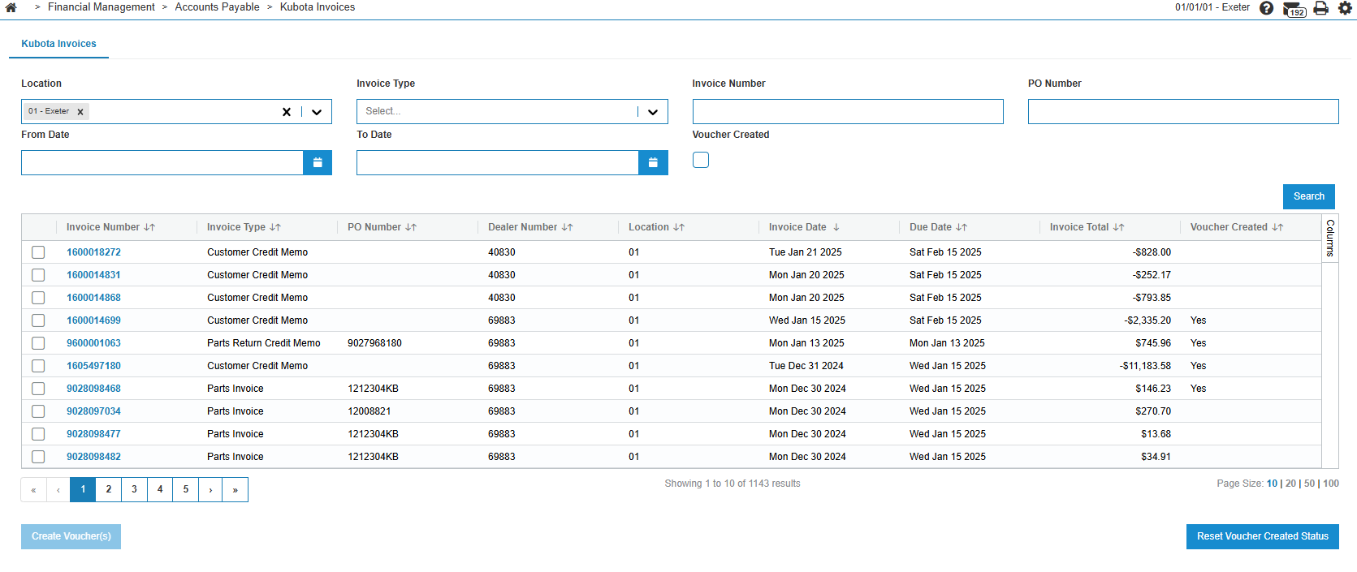Screen dimensions: 1357x572
Task: Focus the Invoice Number input field
Action: tap(848, 111)
